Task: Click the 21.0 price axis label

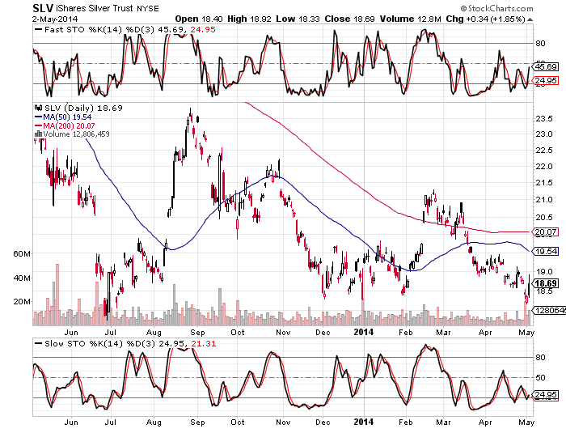Action: click(544, 200)
